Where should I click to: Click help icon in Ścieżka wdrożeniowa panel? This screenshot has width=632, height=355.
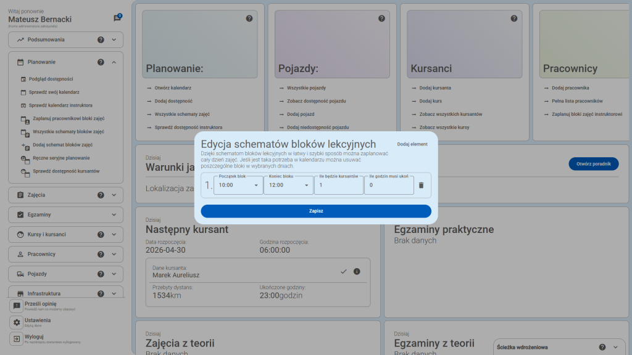(x=602, y=347)
